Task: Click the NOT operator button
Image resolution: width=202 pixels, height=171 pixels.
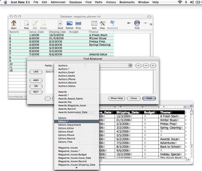Action: coord(36,92)
